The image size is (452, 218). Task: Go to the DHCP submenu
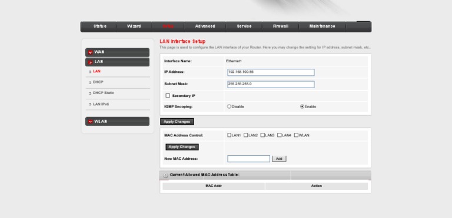[x=98, y=82]
